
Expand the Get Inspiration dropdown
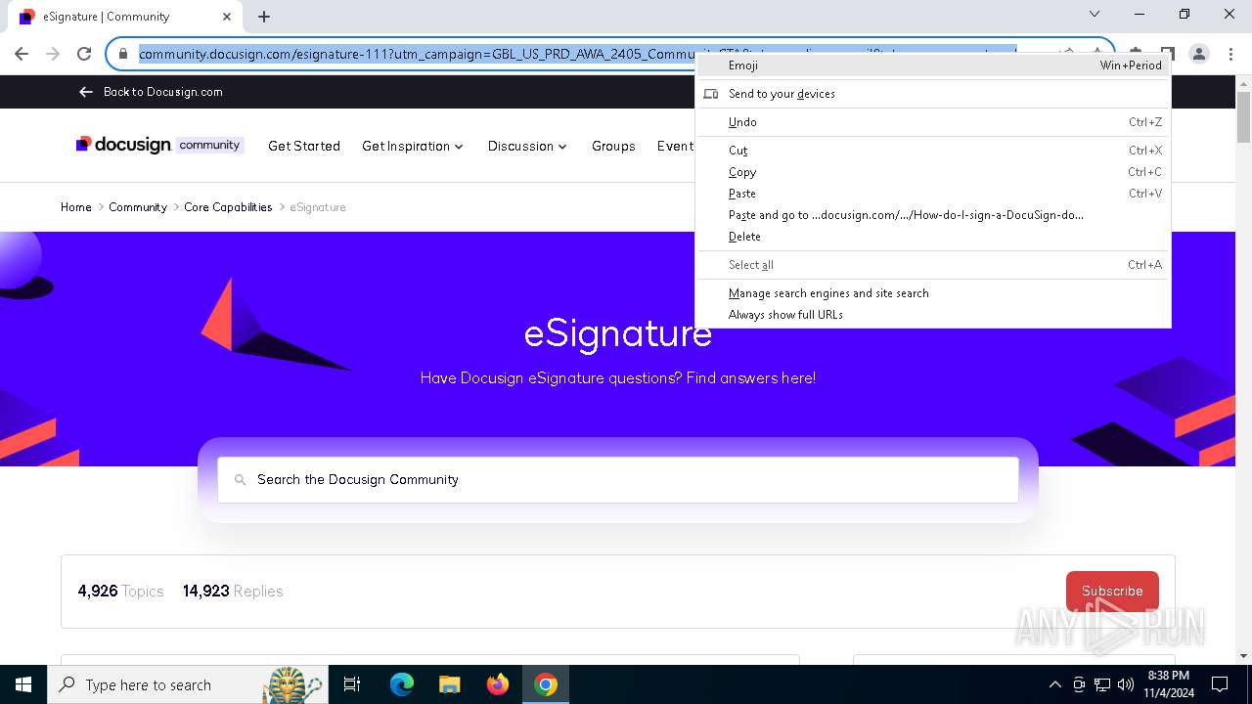[413, 146]
